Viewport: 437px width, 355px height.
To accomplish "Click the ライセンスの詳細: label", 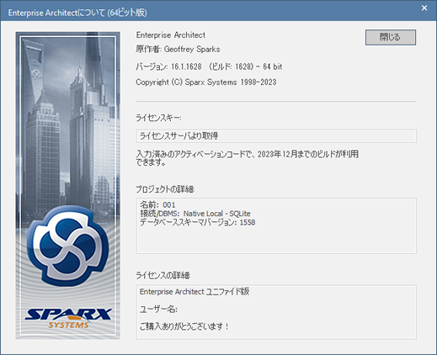I will [x=163, y=276].
